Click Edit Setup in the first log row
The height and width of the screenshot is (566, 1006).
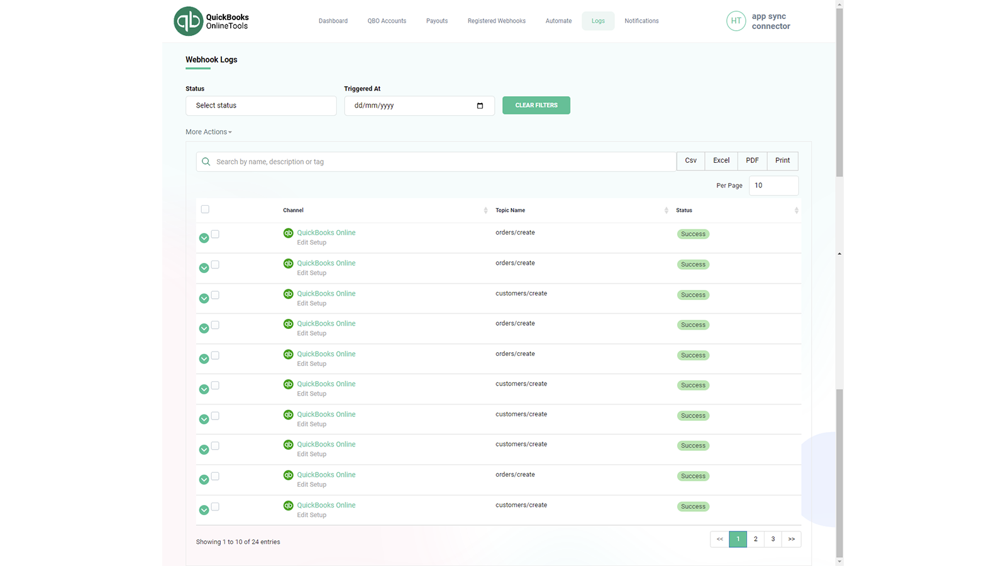point(312,243)
